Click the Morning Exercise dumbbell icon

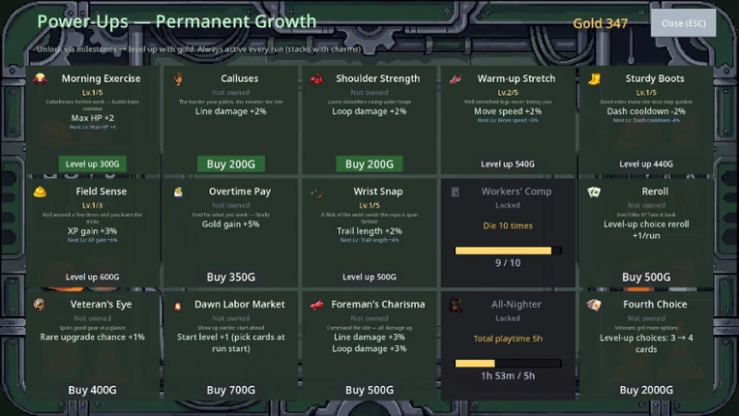click(x=40, y=78)
